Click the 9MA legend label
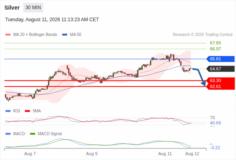This screenshot has width=236, height=160. point(37,111)
